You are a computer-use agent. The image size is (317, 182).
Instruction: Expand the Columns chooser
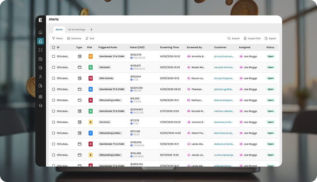point(74,38)
